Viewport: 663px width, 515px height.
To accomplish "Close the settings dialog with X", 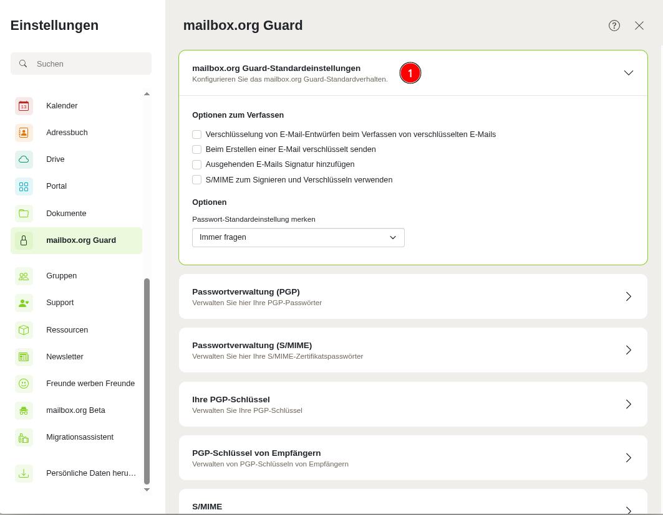I will tap(639, 26).
